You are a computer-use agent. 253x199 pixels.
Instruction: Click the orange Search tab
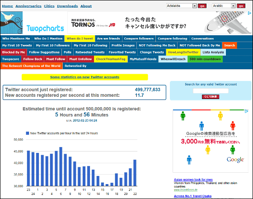point(230,45)
